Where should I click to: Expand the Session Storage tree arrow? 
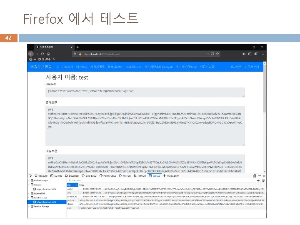point(29,206)
